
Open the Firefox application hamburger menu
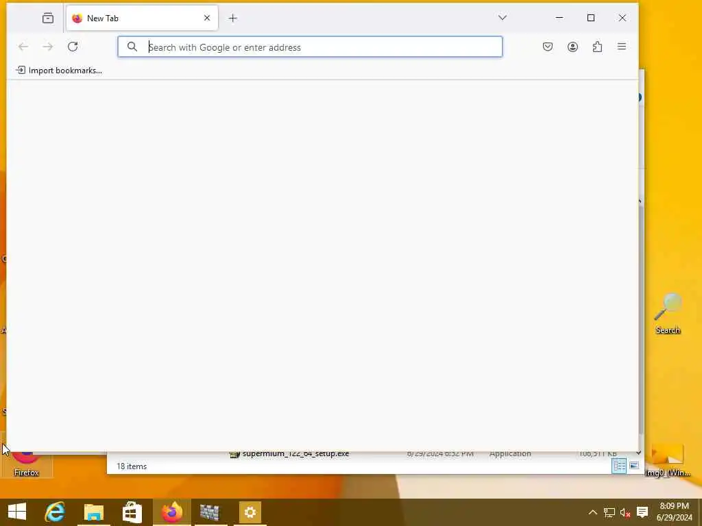point(622,47)
